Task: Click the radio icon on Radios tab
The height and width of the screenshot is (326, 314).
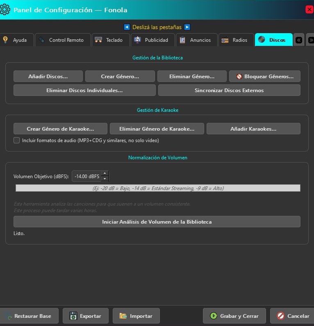Action: coord(225,40)
